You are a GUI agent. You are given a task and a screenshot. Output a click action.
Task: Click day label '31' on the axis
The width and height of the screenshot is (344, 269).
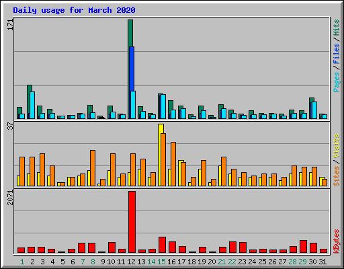[322, 262]
